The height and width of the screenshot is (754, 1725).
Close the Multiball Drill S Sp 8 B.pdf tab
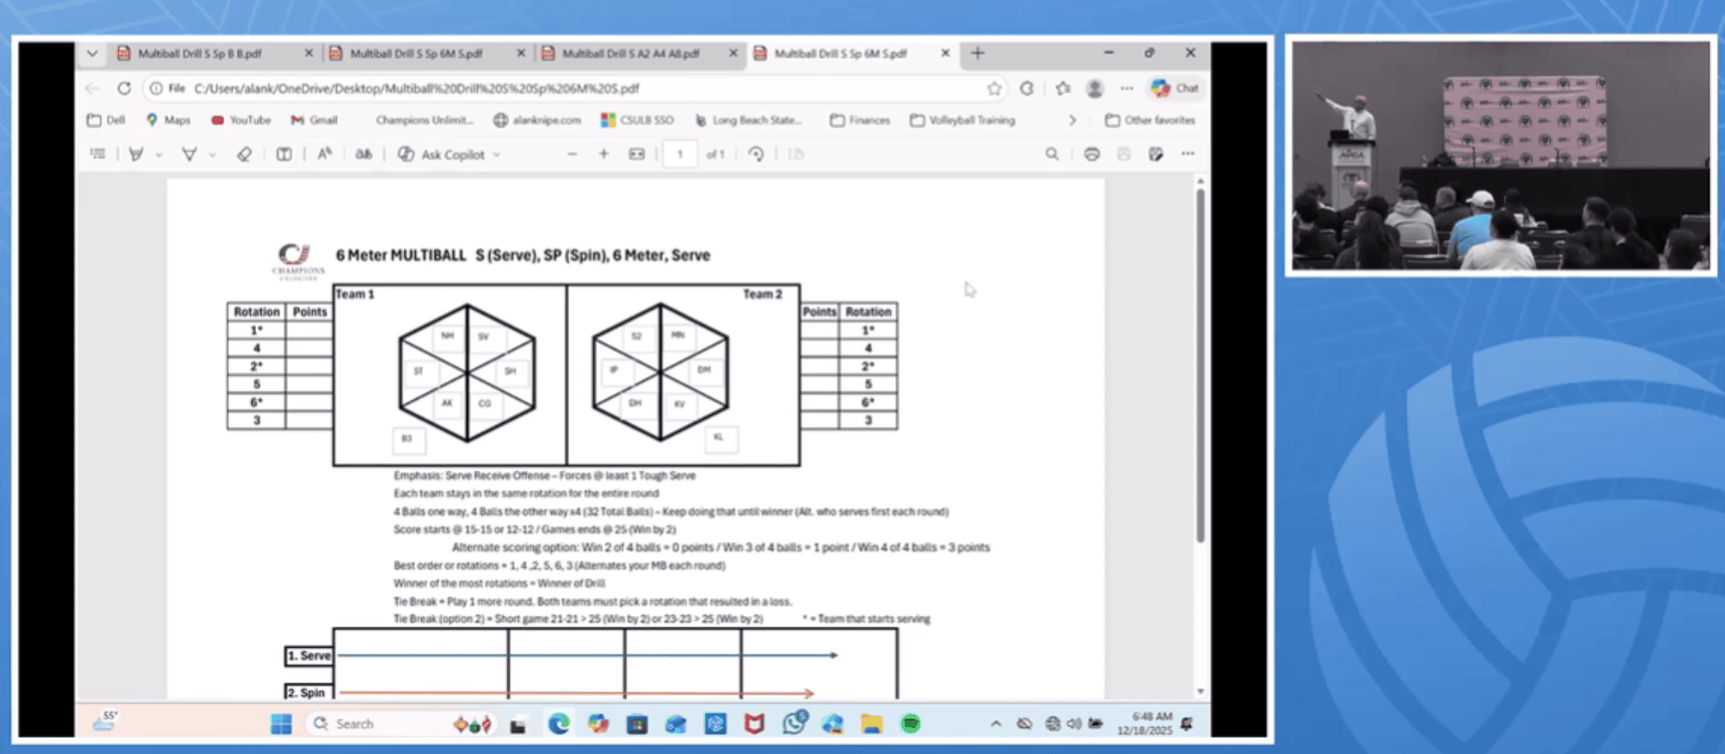click(x=309, y=53)
